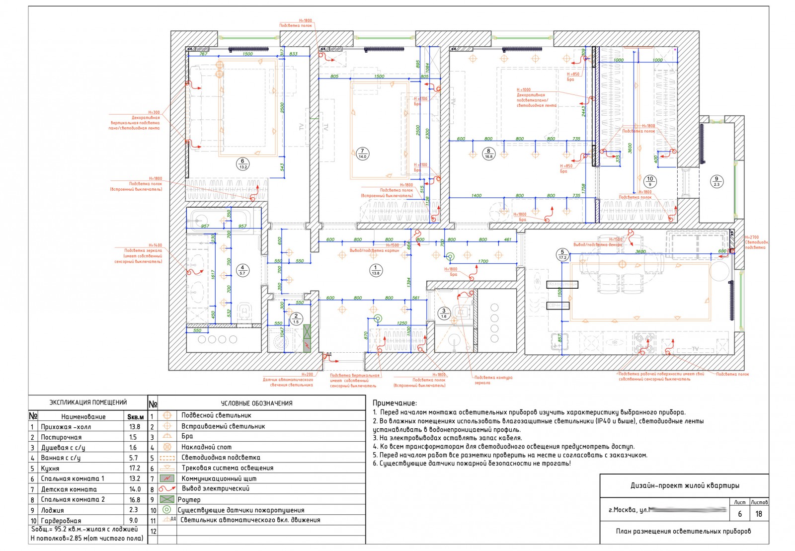Click the Накладной спот legend symbol
Image resolution: width=795 pixels, height=551 pixels.
point(167,447)
